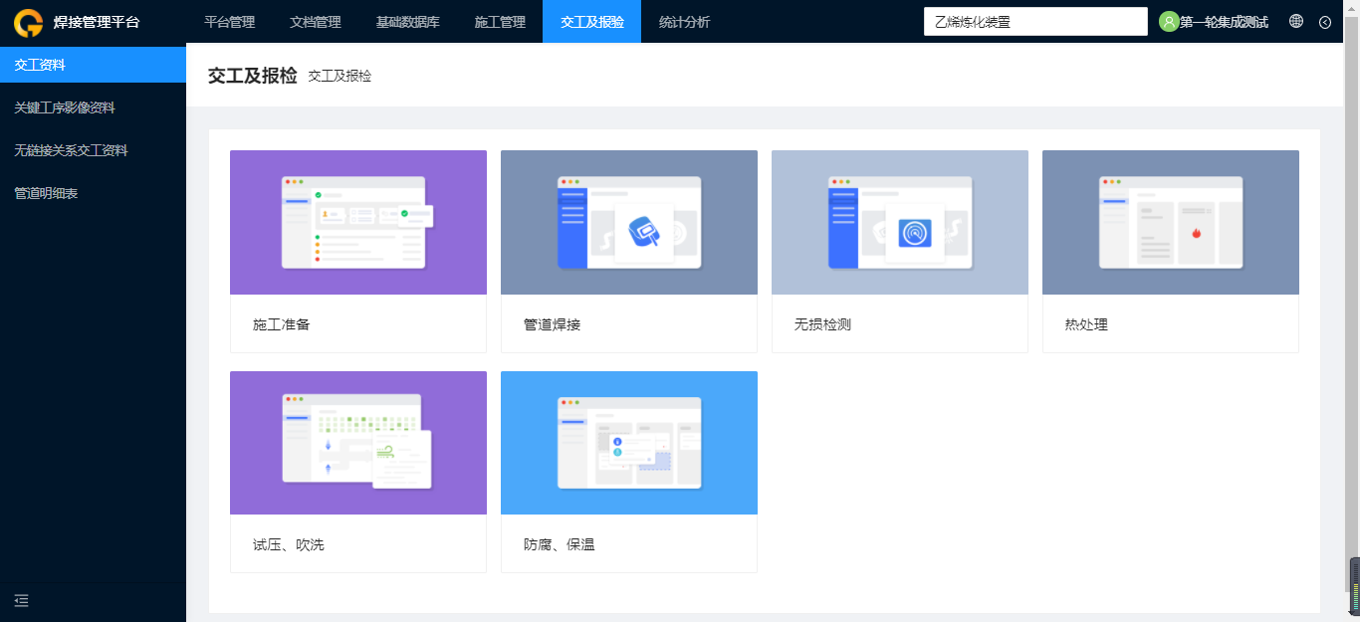Click the 乙烯炼化装置 input field

coord(1035,22)
